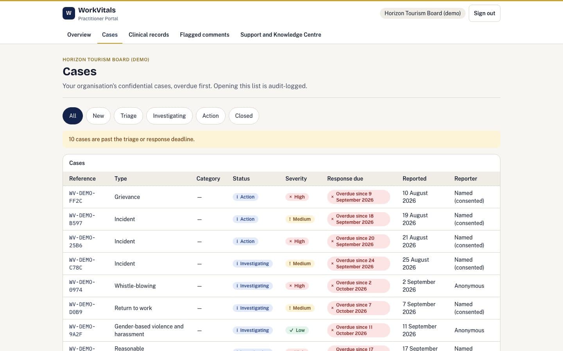Click the Investigating badge for WV-DEMO-C78C
Screen dimensions: 563x351
(253, 264)
